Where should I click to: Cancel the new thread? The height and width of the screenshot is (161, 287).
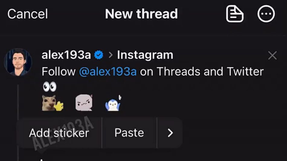point(27,14)
